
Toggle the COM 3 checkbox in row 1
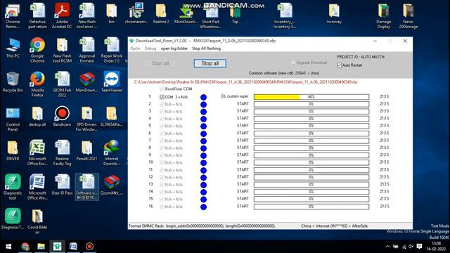point(162,97)
